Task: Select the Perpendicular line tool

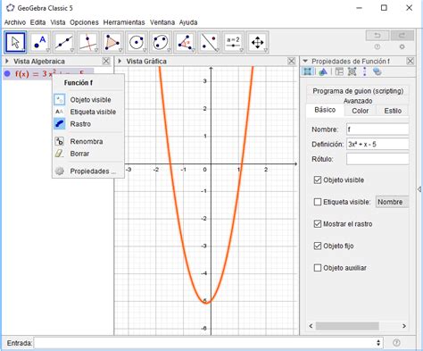Action: point(88,42)
